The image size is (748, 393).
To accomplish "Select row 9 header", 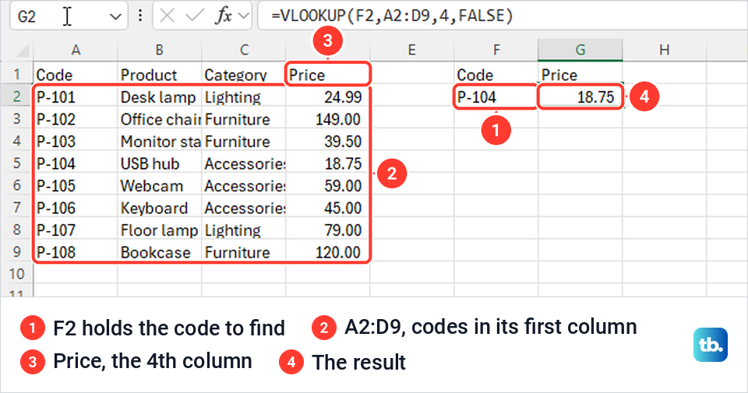I will pyautogui.click(x=16, y=252).
